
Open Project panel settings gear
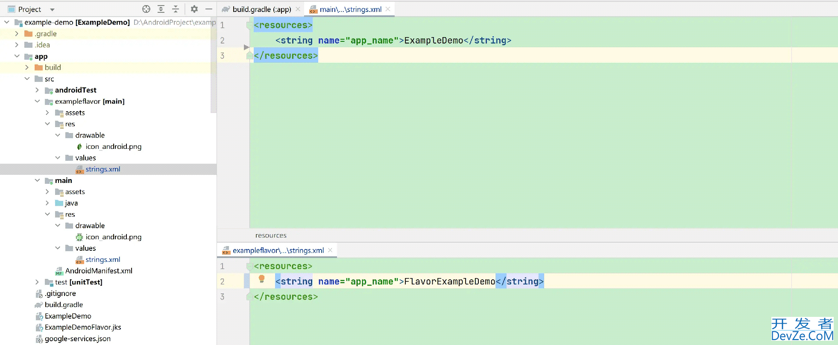(x=194, y=9)
